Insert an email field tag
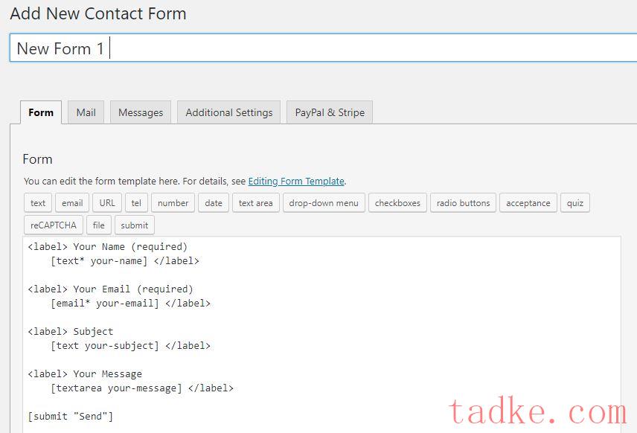 coord(72,203)
